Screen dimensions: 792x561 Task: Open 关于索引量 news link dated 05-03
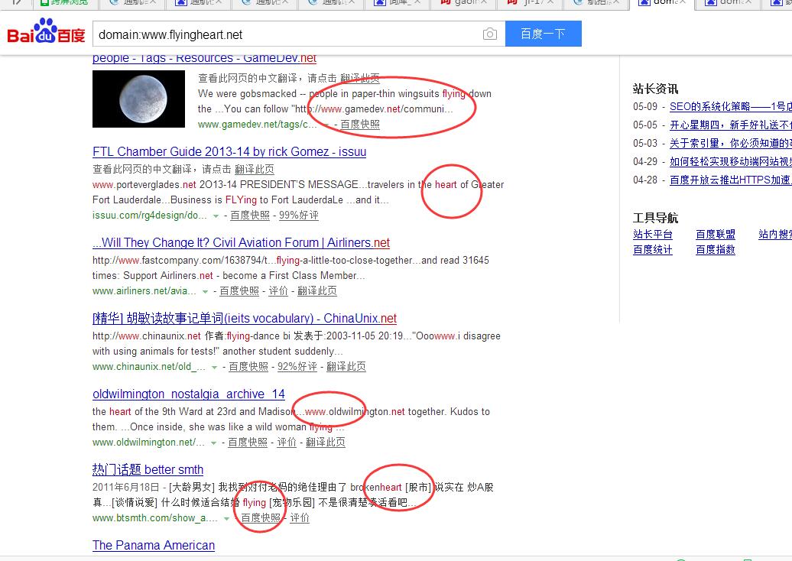(x=730, y=144)
